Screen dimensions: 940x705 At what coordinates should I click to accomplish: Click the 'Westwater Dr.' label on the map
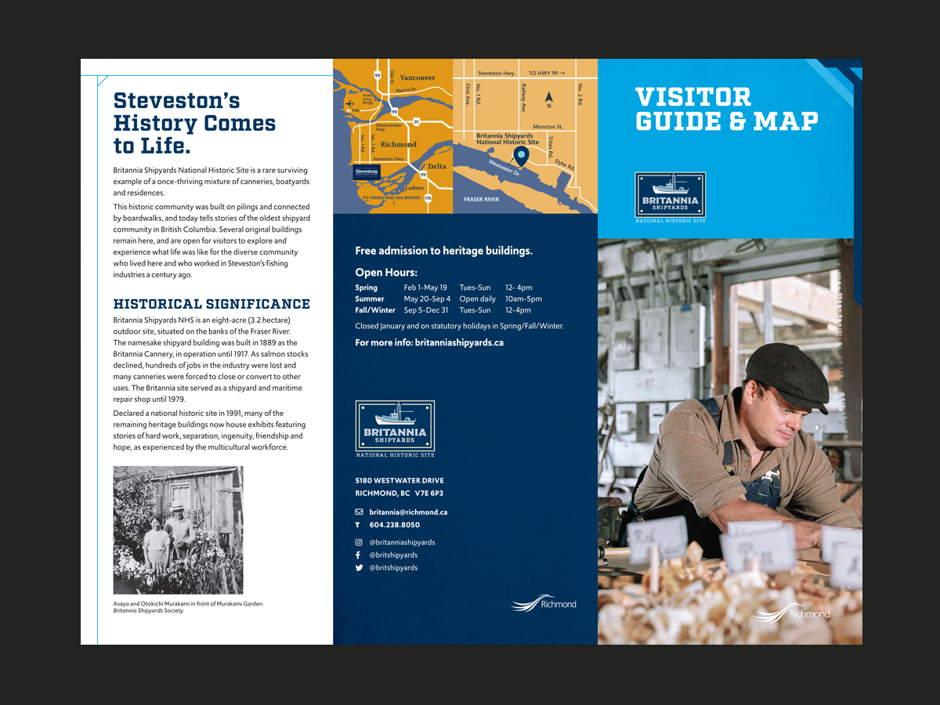(504, 168)
